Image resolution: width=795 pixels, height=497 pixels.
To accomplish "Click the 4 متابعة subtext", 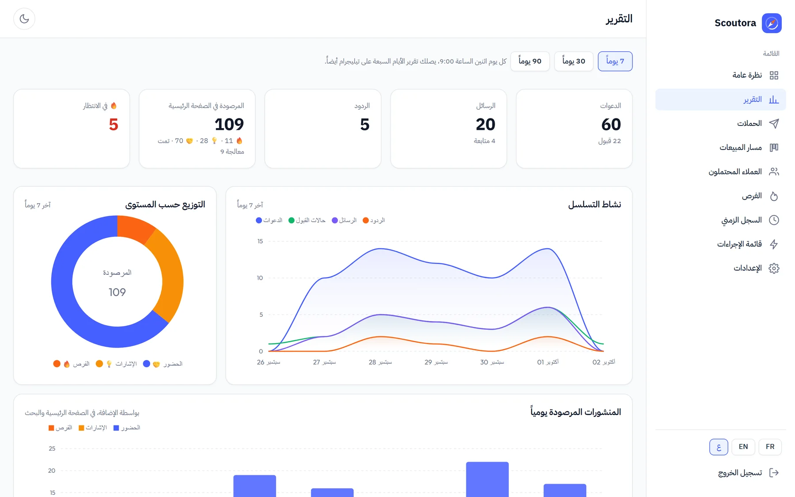I will 485,141.
